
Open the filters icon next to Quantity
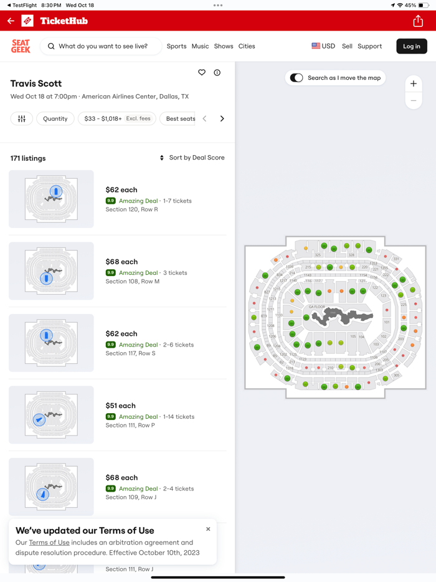(x=22, y=118)
